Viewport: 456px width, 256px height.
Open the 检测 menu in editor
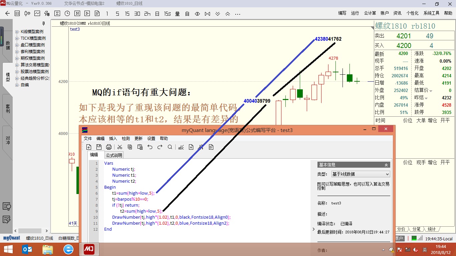(126, 138)
